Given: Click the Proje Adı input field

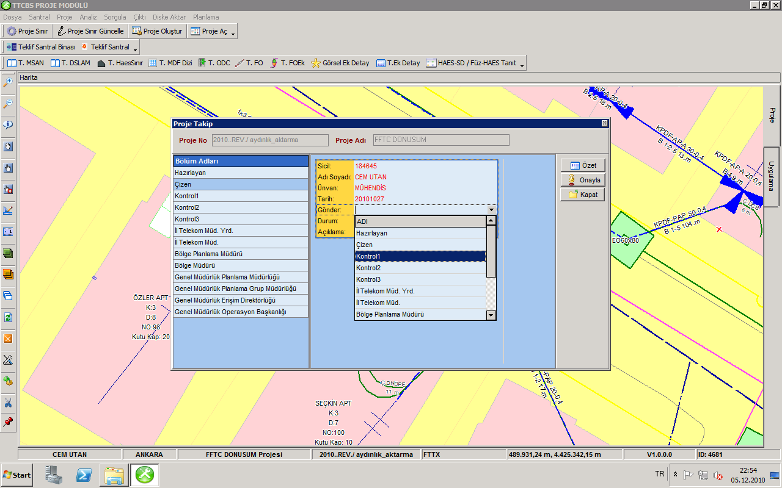Looking at the screenshot, I should (440, 140).
